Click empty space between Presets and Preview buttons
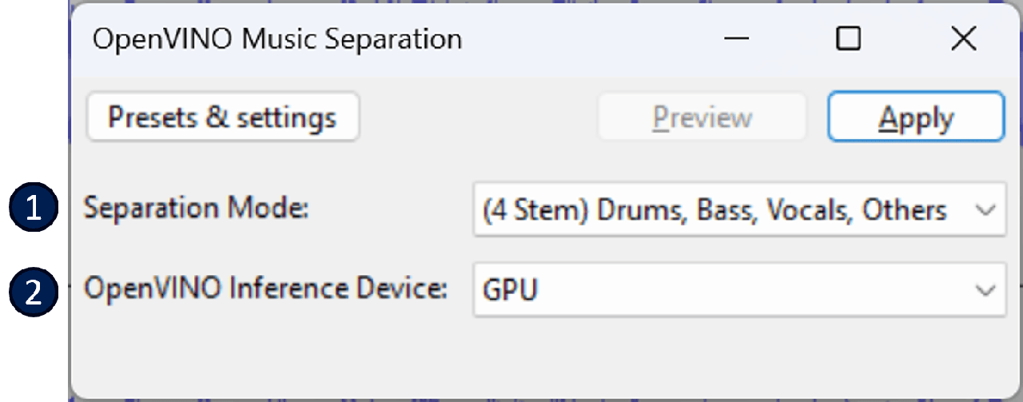The image size is (1023, 402). pos(480,117)
